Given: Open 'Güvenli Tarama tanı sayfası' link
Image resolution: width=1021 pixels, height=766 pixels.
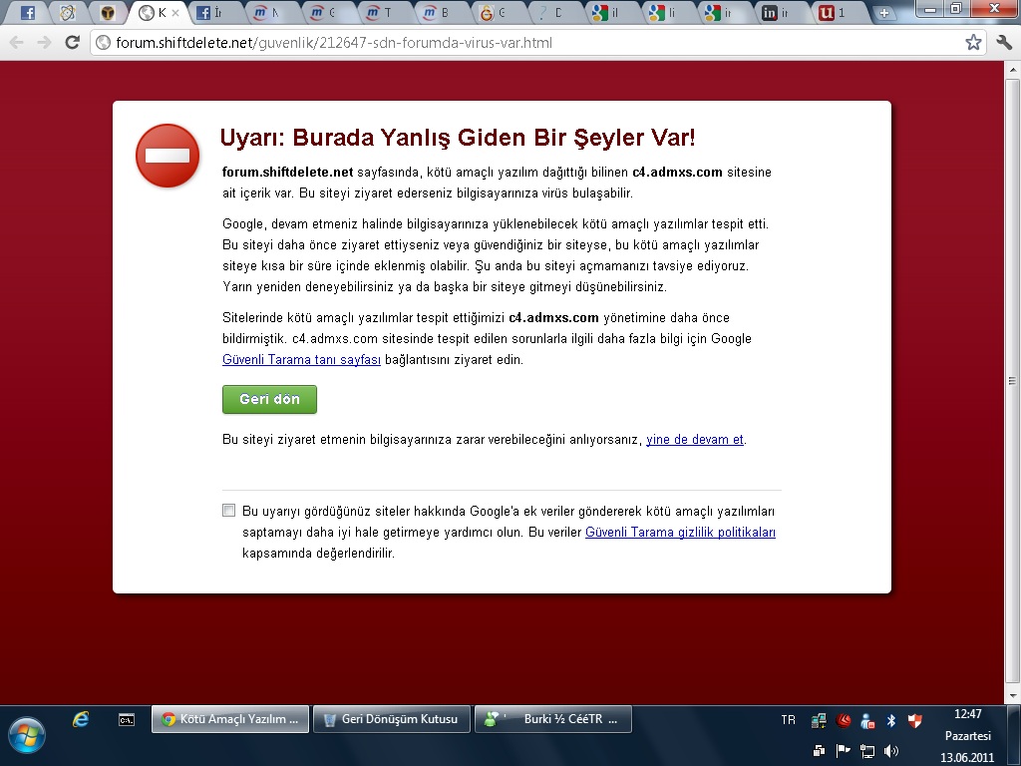Looking at the screenshot, I should 301,359.
